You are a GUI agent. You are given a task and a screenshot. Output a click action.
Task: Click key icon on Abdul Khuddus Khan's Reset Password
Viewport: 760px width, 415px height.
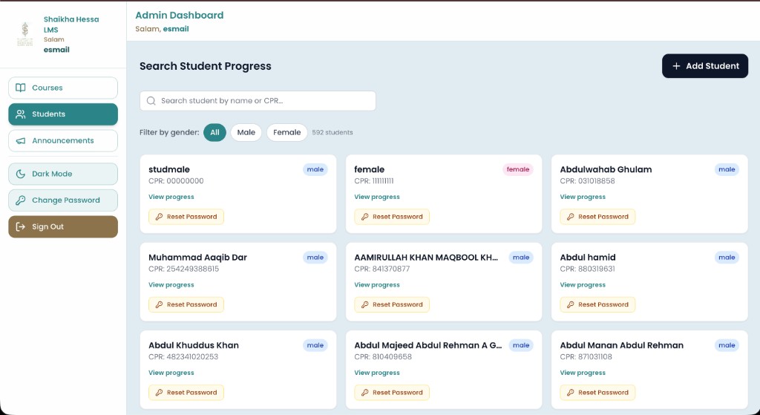point(159,393)
